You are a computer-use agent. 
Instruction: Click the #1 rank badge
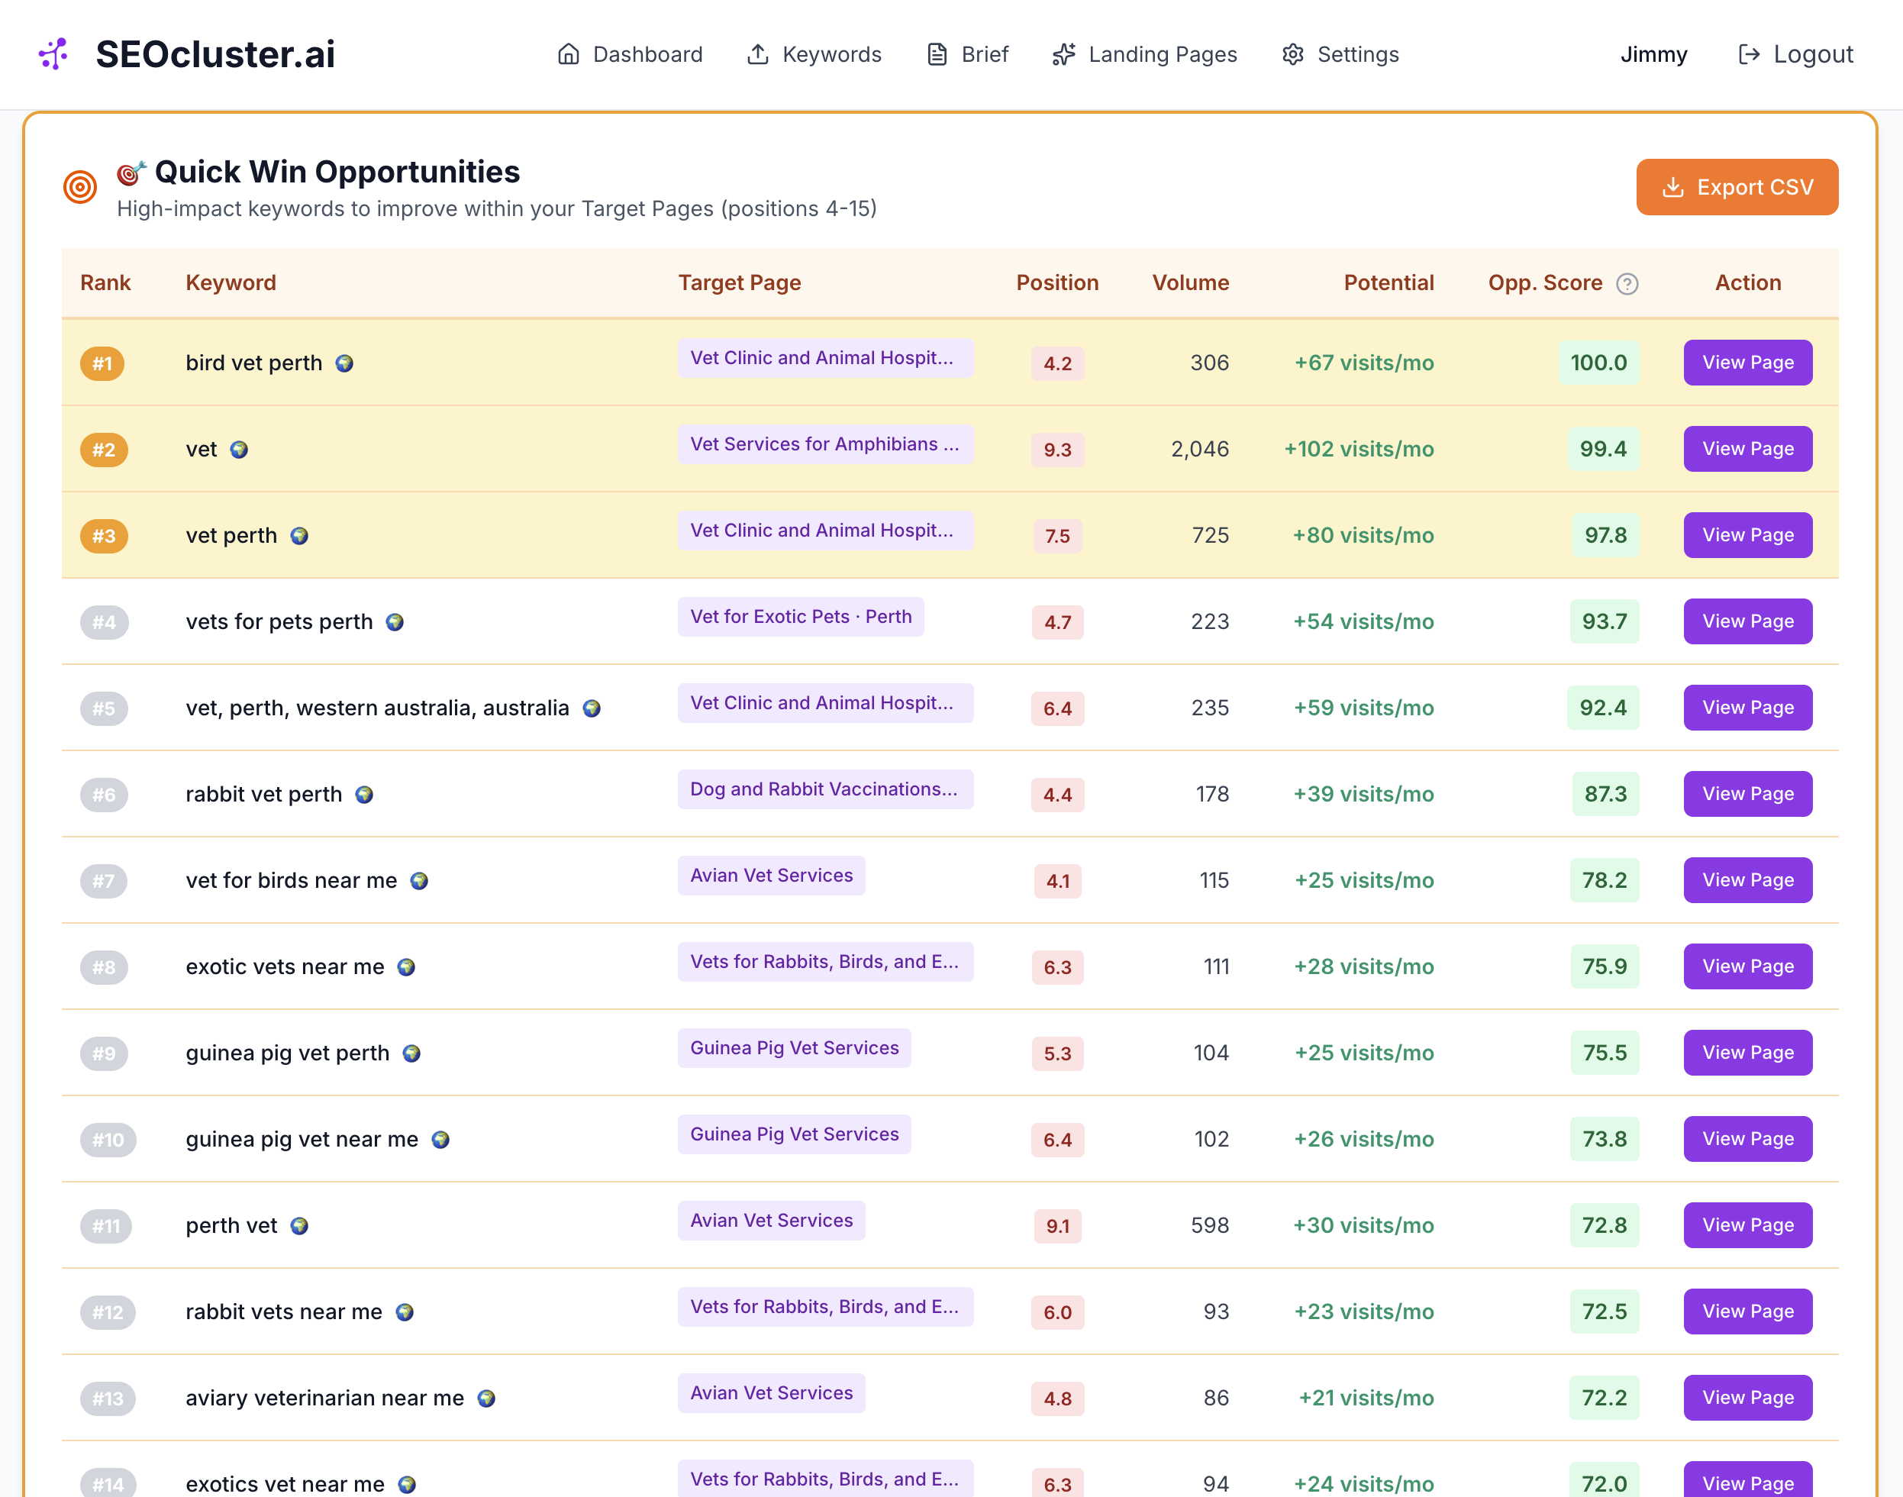point(102,363)
